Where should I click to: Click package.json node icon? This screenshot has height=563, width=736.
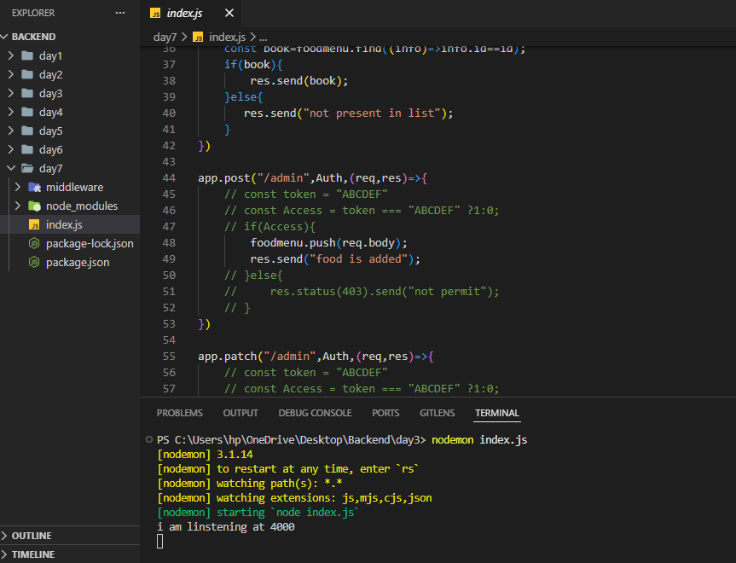(34, 262)
